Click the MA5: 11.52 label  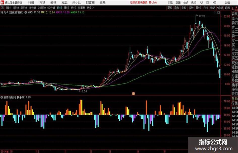pyautogui.click(x=34, y=12)
